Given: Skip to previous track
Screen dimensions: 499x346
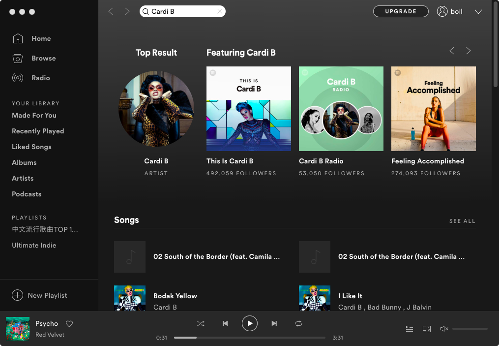Looking at the screenshot, I should [225, 324].
